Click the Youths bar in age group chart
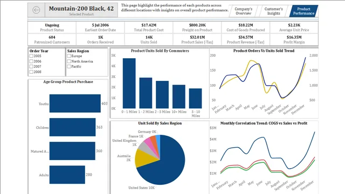 (x=75, y=103)
